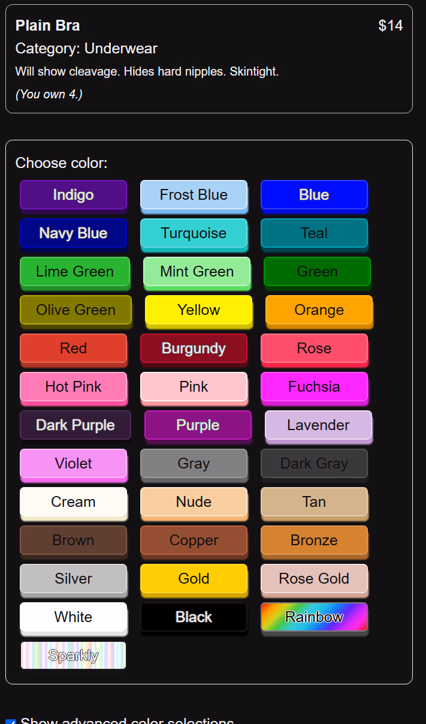
Task: Pick the Copper color button
Action: pyautogui.click(x=194, y=540)
